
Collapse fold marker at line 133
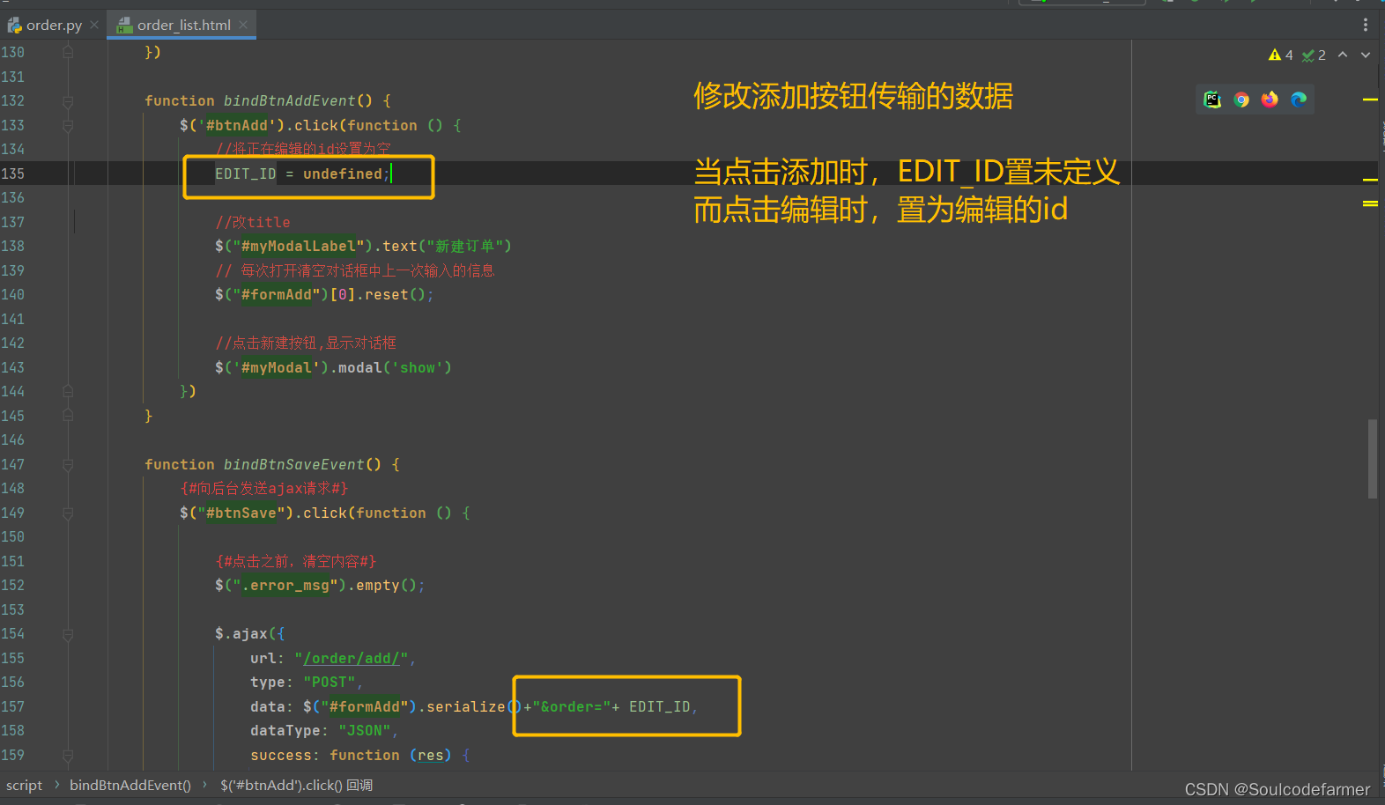(68, 125)
